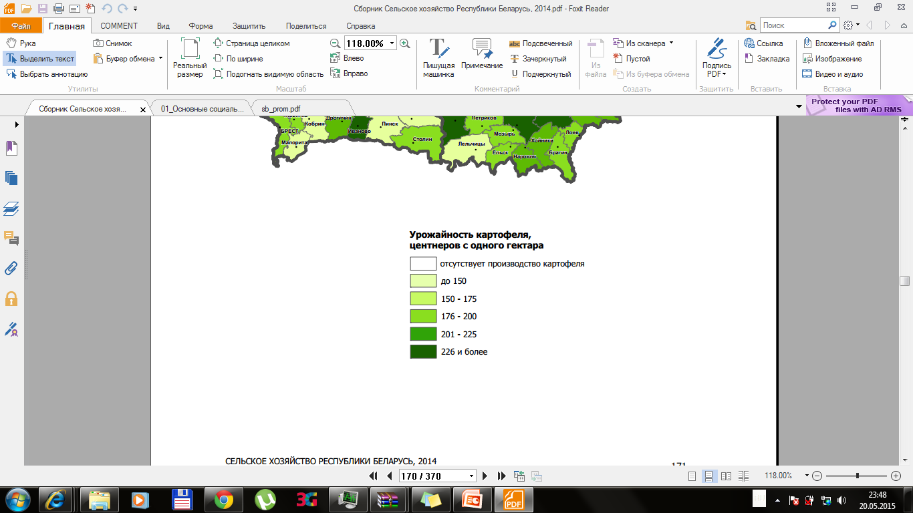This screenshot has height=513, width=913.
Task: Choose the Выбрать аннотацию tool
Action: [47, 74]
